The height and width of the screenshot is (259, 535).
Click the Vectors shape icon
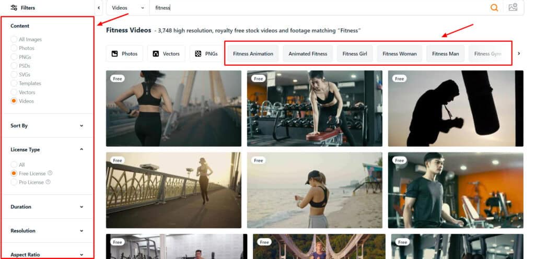[x=156, y=53]
